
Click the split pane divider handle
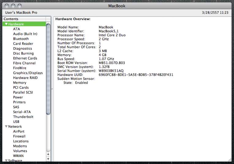point(52,89)
